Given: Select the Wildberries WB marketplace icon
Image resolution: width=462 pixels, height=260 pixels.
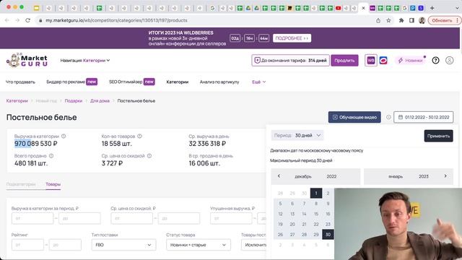Looking at the screenshot, I should pos(370,61).
